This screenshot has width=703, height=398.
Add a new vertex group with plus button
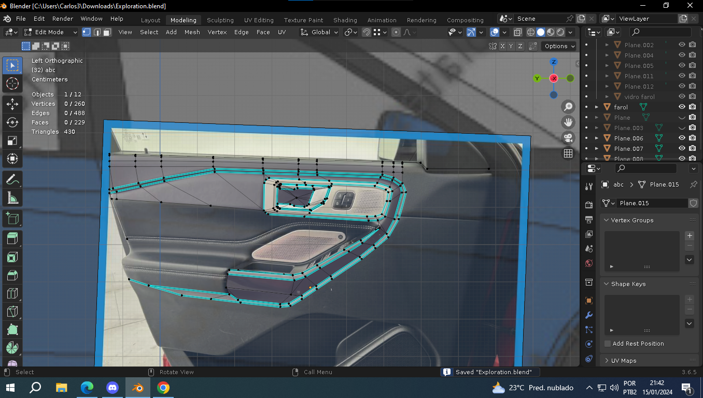[689, 236]
